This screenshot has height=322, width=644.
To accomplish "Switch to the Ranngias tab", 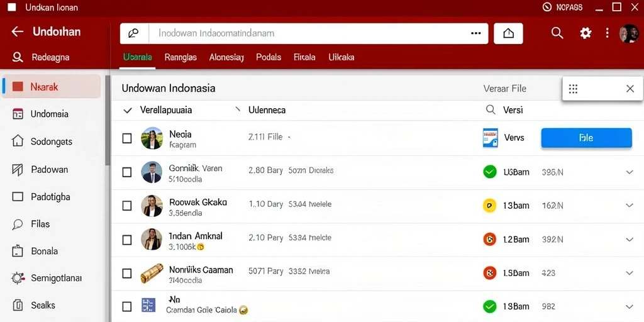I will coord(180,57).
